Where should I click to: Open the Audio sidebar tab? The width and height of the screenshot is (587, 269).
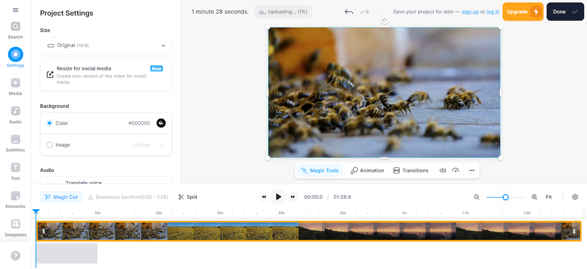15,115
